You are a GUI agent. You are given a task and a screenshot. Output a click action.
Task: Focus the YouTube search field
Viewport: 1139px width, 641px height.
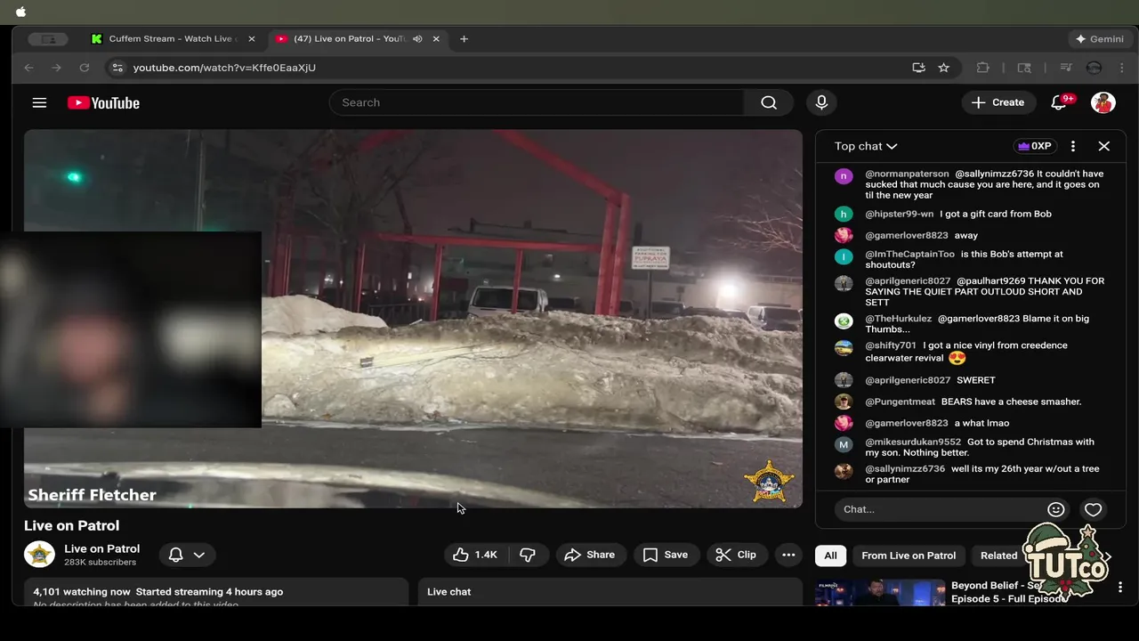[x=537, y=102]
